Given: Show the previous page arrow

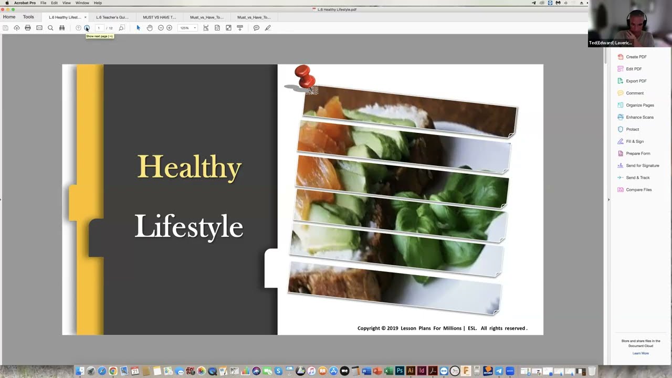Looking at the screenshot, I should tap(78, 28).
